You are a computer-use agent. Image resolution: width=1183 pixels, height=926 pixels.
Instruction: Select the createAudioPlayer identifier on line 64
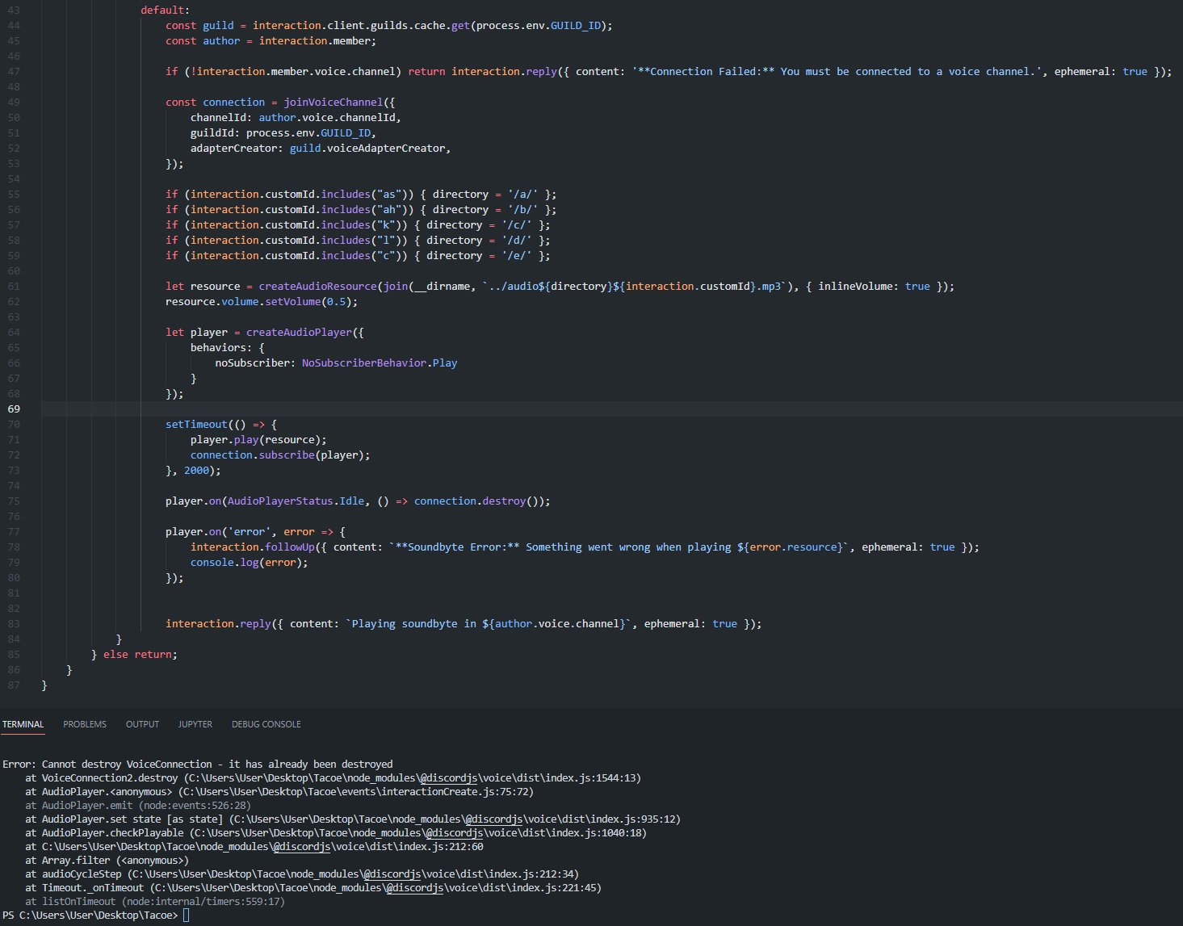299,332
